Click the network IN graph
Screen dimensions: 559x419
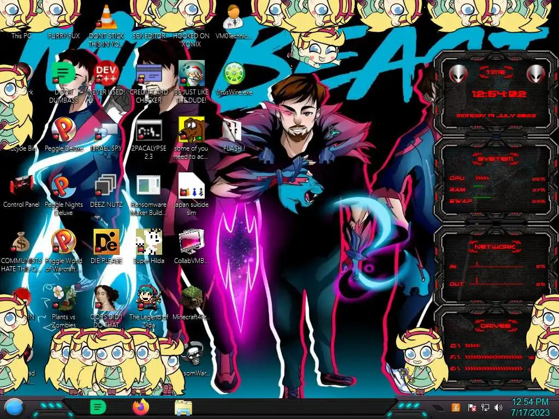pyautogui.click(x=497, y=265)
